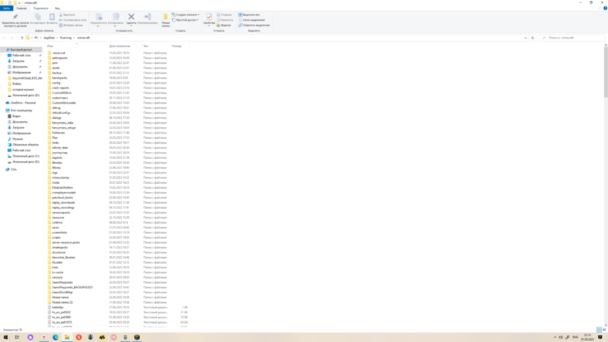Open the Task View taskbar icon

pyautogui.click(x=17, y=337)
